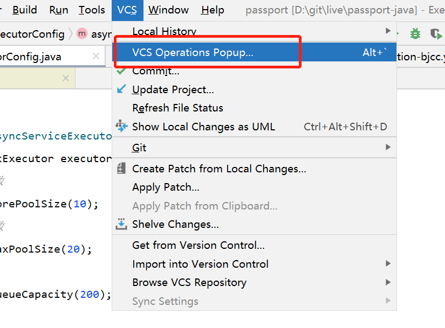
Task: Click the Shelve Changes download icon
Action: [x=121, y=224]
